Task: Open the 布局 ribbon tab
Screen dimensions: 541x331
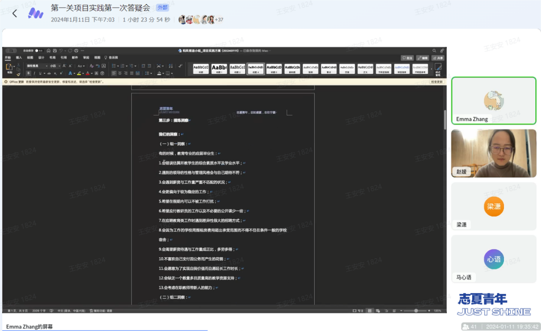Action: 52,58
